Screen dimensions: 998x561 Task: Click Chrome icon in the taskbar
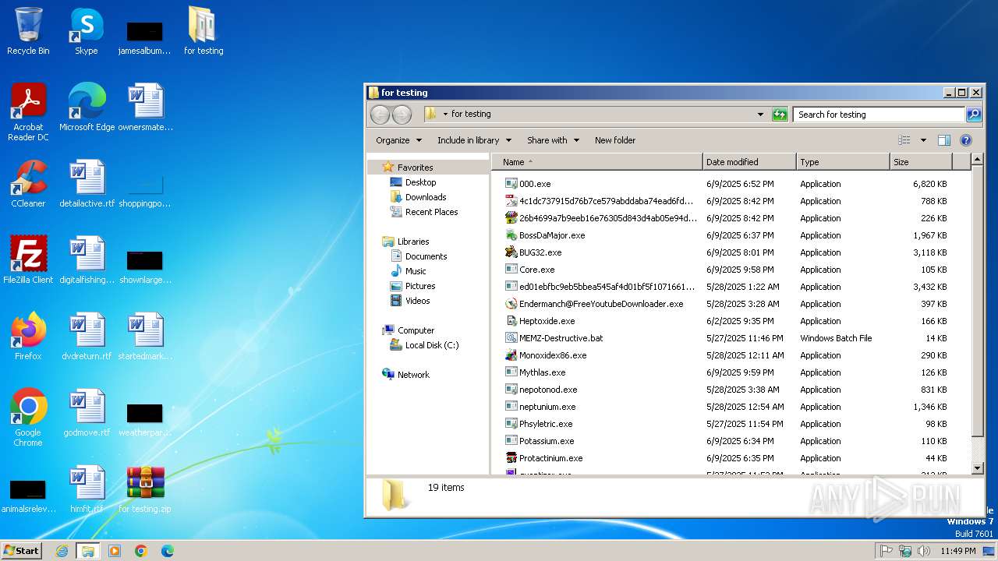click(141, 551)
